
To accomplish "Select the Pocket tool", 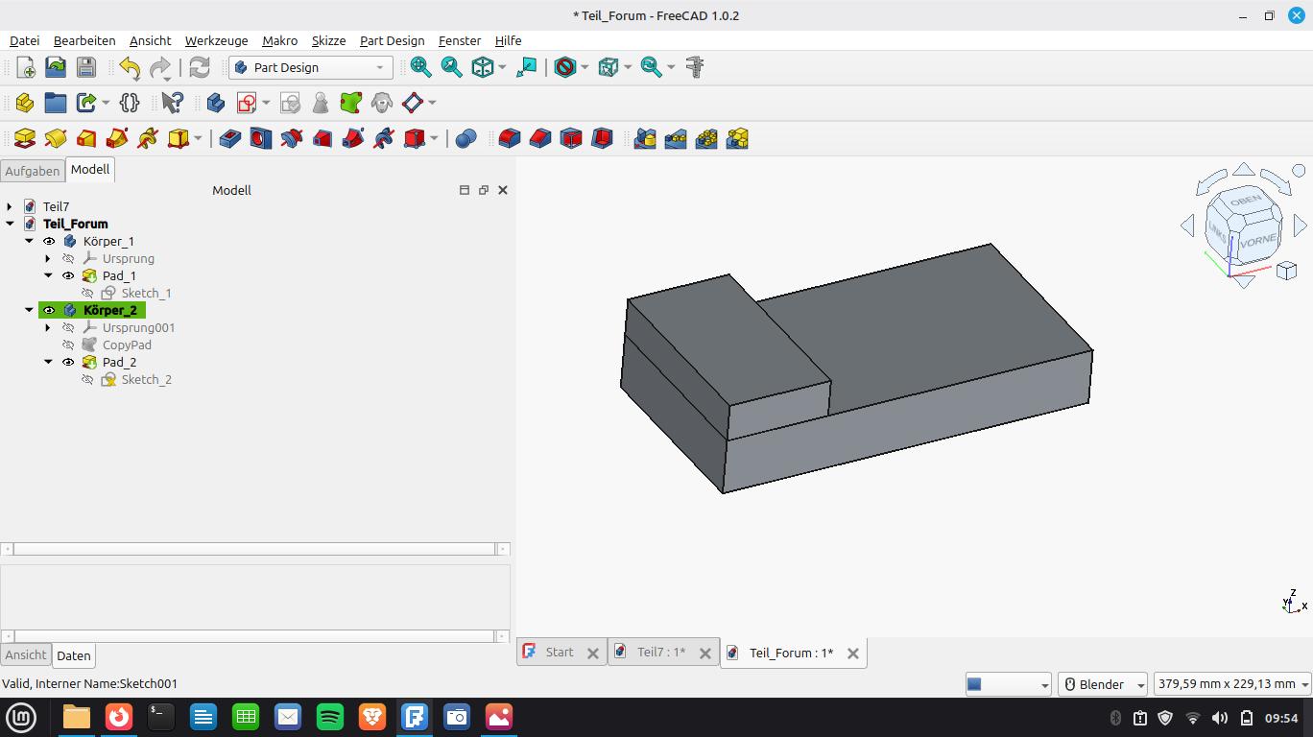I will click(x=229, y=139).
